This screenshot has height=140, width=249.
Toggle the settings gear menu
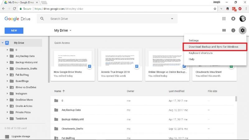(242, 30)
